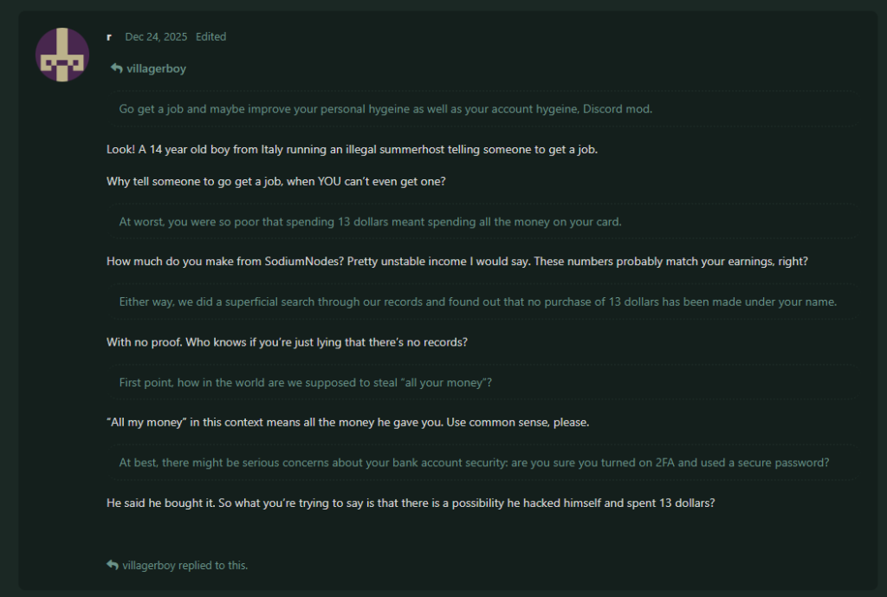Open the purple pixel avatar of user r
Viewport: 887px width, 597px height.
coord(62,55)
